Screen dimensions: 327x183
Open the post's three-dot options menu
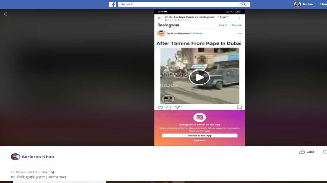tap(240, 33)
